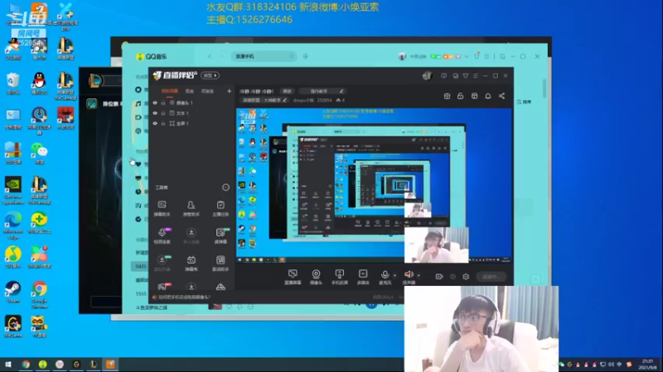Add a 手机投屏 phone cast source

click(x=339, y=277)
